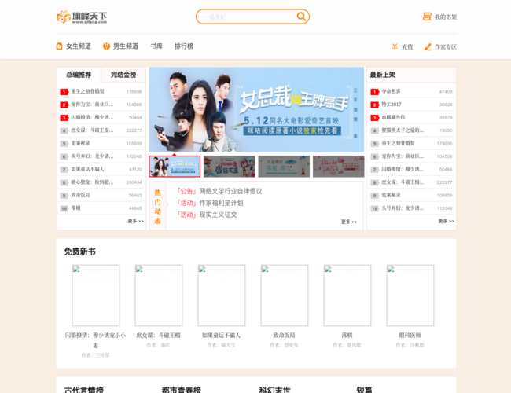This screenshot has height=393, width=511.
Task: Open cover image for 致命饭局 book
Action: (x=285, y=296)
